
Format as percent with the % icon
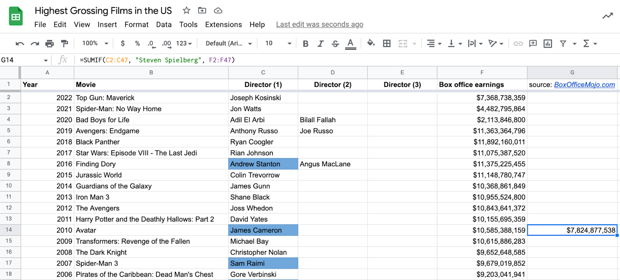click(x=137, y=43)
